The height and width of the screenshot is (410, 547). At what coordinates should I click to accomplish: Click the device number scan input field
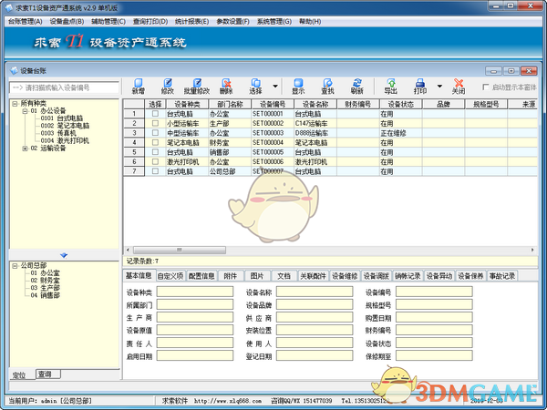(x=64, y=87)
